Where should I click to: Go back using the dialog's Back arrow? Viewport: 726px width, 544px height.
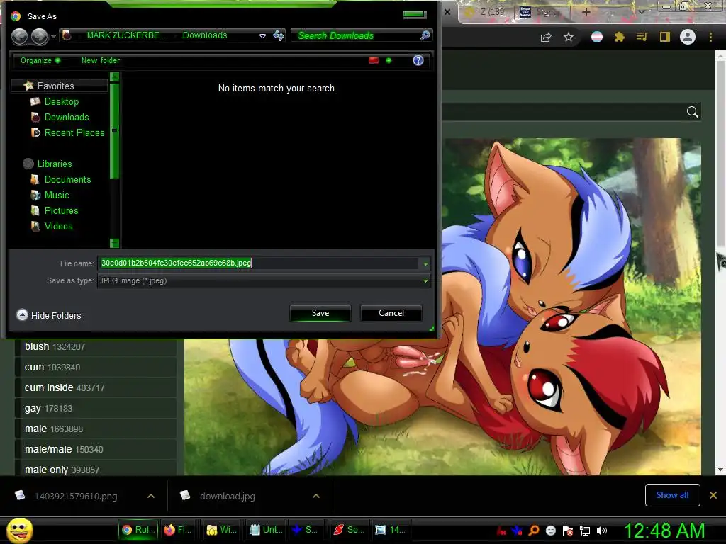coord(19,36)
